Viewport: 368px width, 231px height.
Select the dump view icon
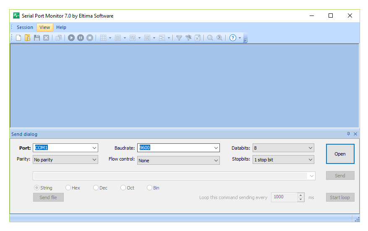[133, 38]
